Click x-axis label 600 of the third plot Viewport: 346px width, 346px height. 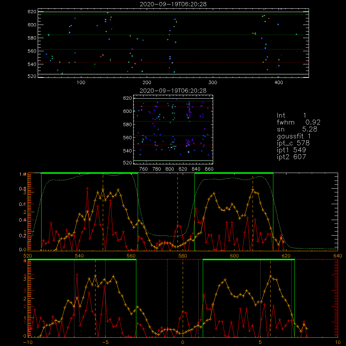[x=234, y=256]
